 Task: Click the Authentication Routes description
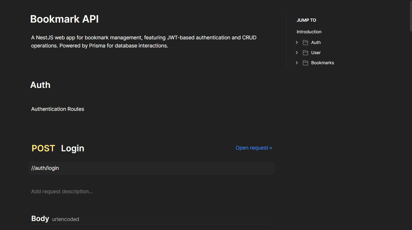click(x=58, y=109)
